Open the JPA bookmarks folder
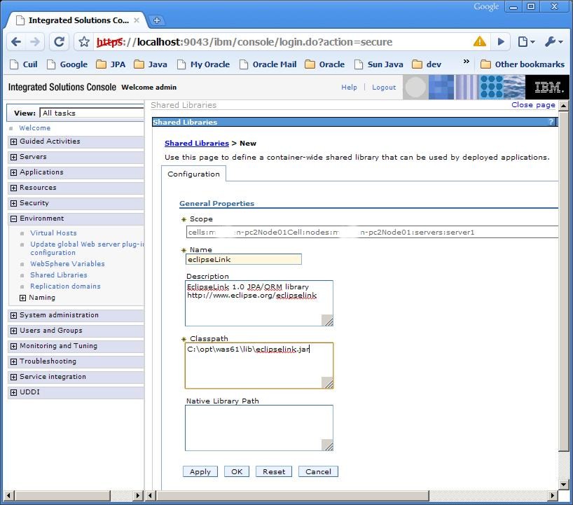 coord(111,64)
